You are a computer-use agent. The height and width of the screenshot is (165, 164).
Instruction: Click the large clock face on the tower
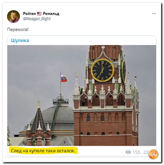pos(102,70)
